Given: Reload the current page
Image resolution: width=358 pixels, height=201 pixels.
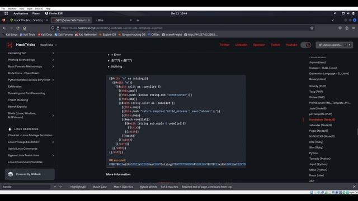Looking at the screenshot, I should click(x=18, y=28).
